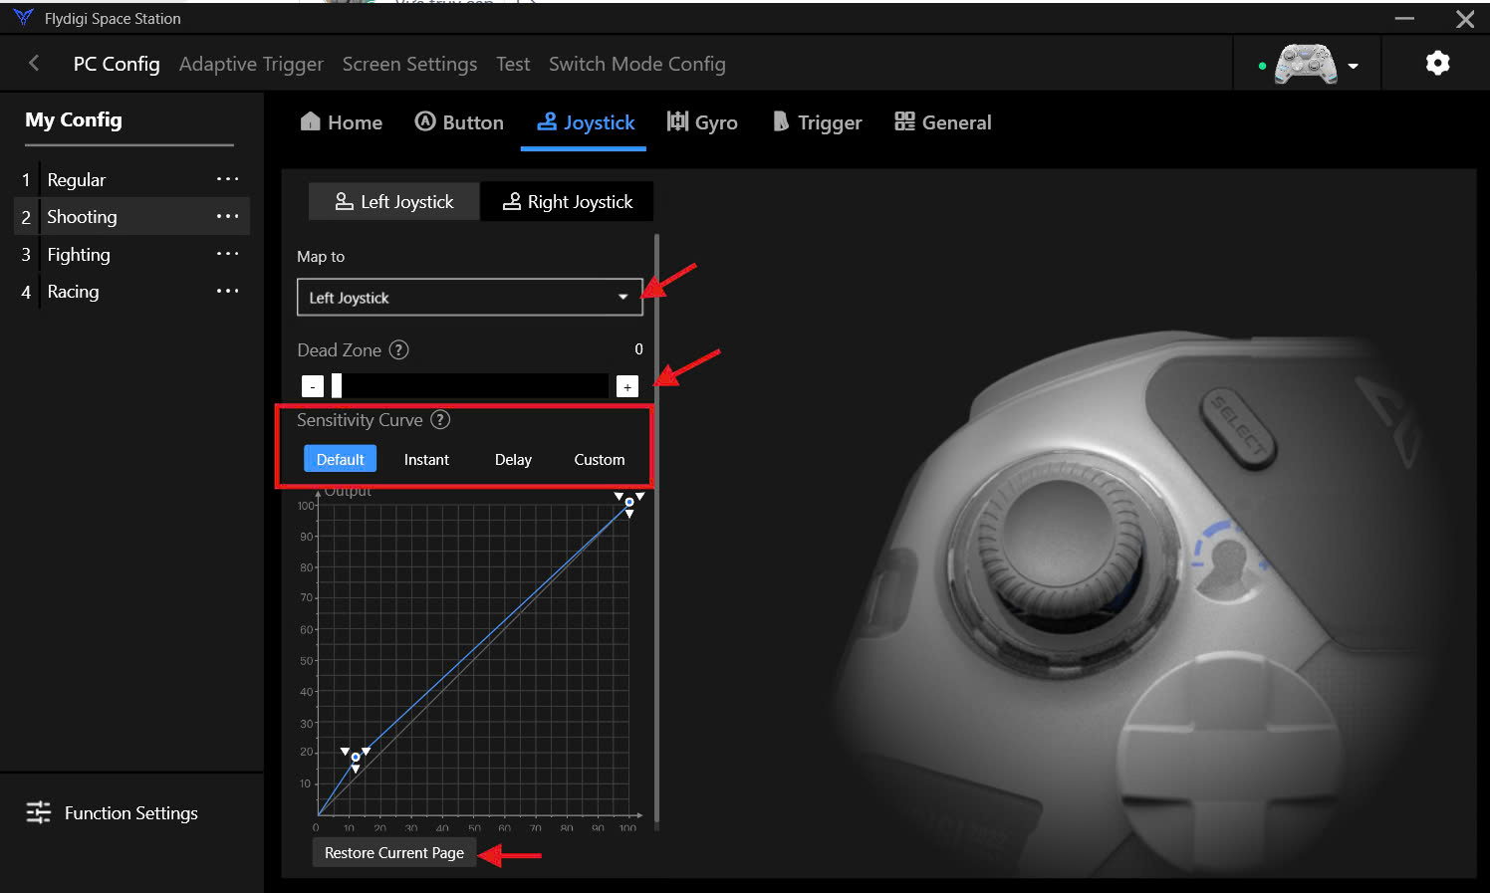Open the Joystick tab
The width and height of the screenshot is (1490, 893).
[585, 122]
